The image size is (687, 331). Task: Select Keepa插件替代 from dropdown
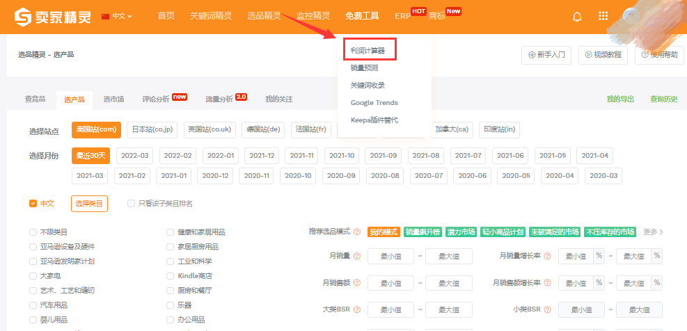[x=374, y=120]
